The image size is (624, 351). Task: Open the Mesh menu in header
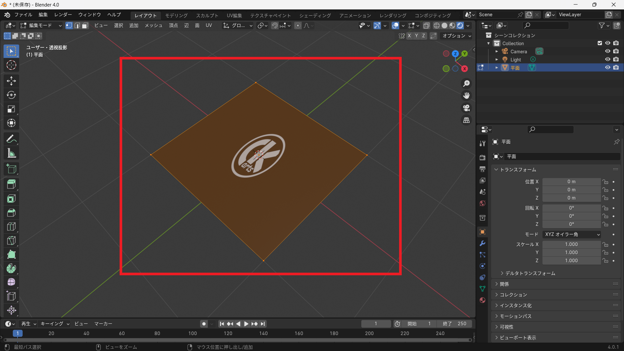(153, 26)
